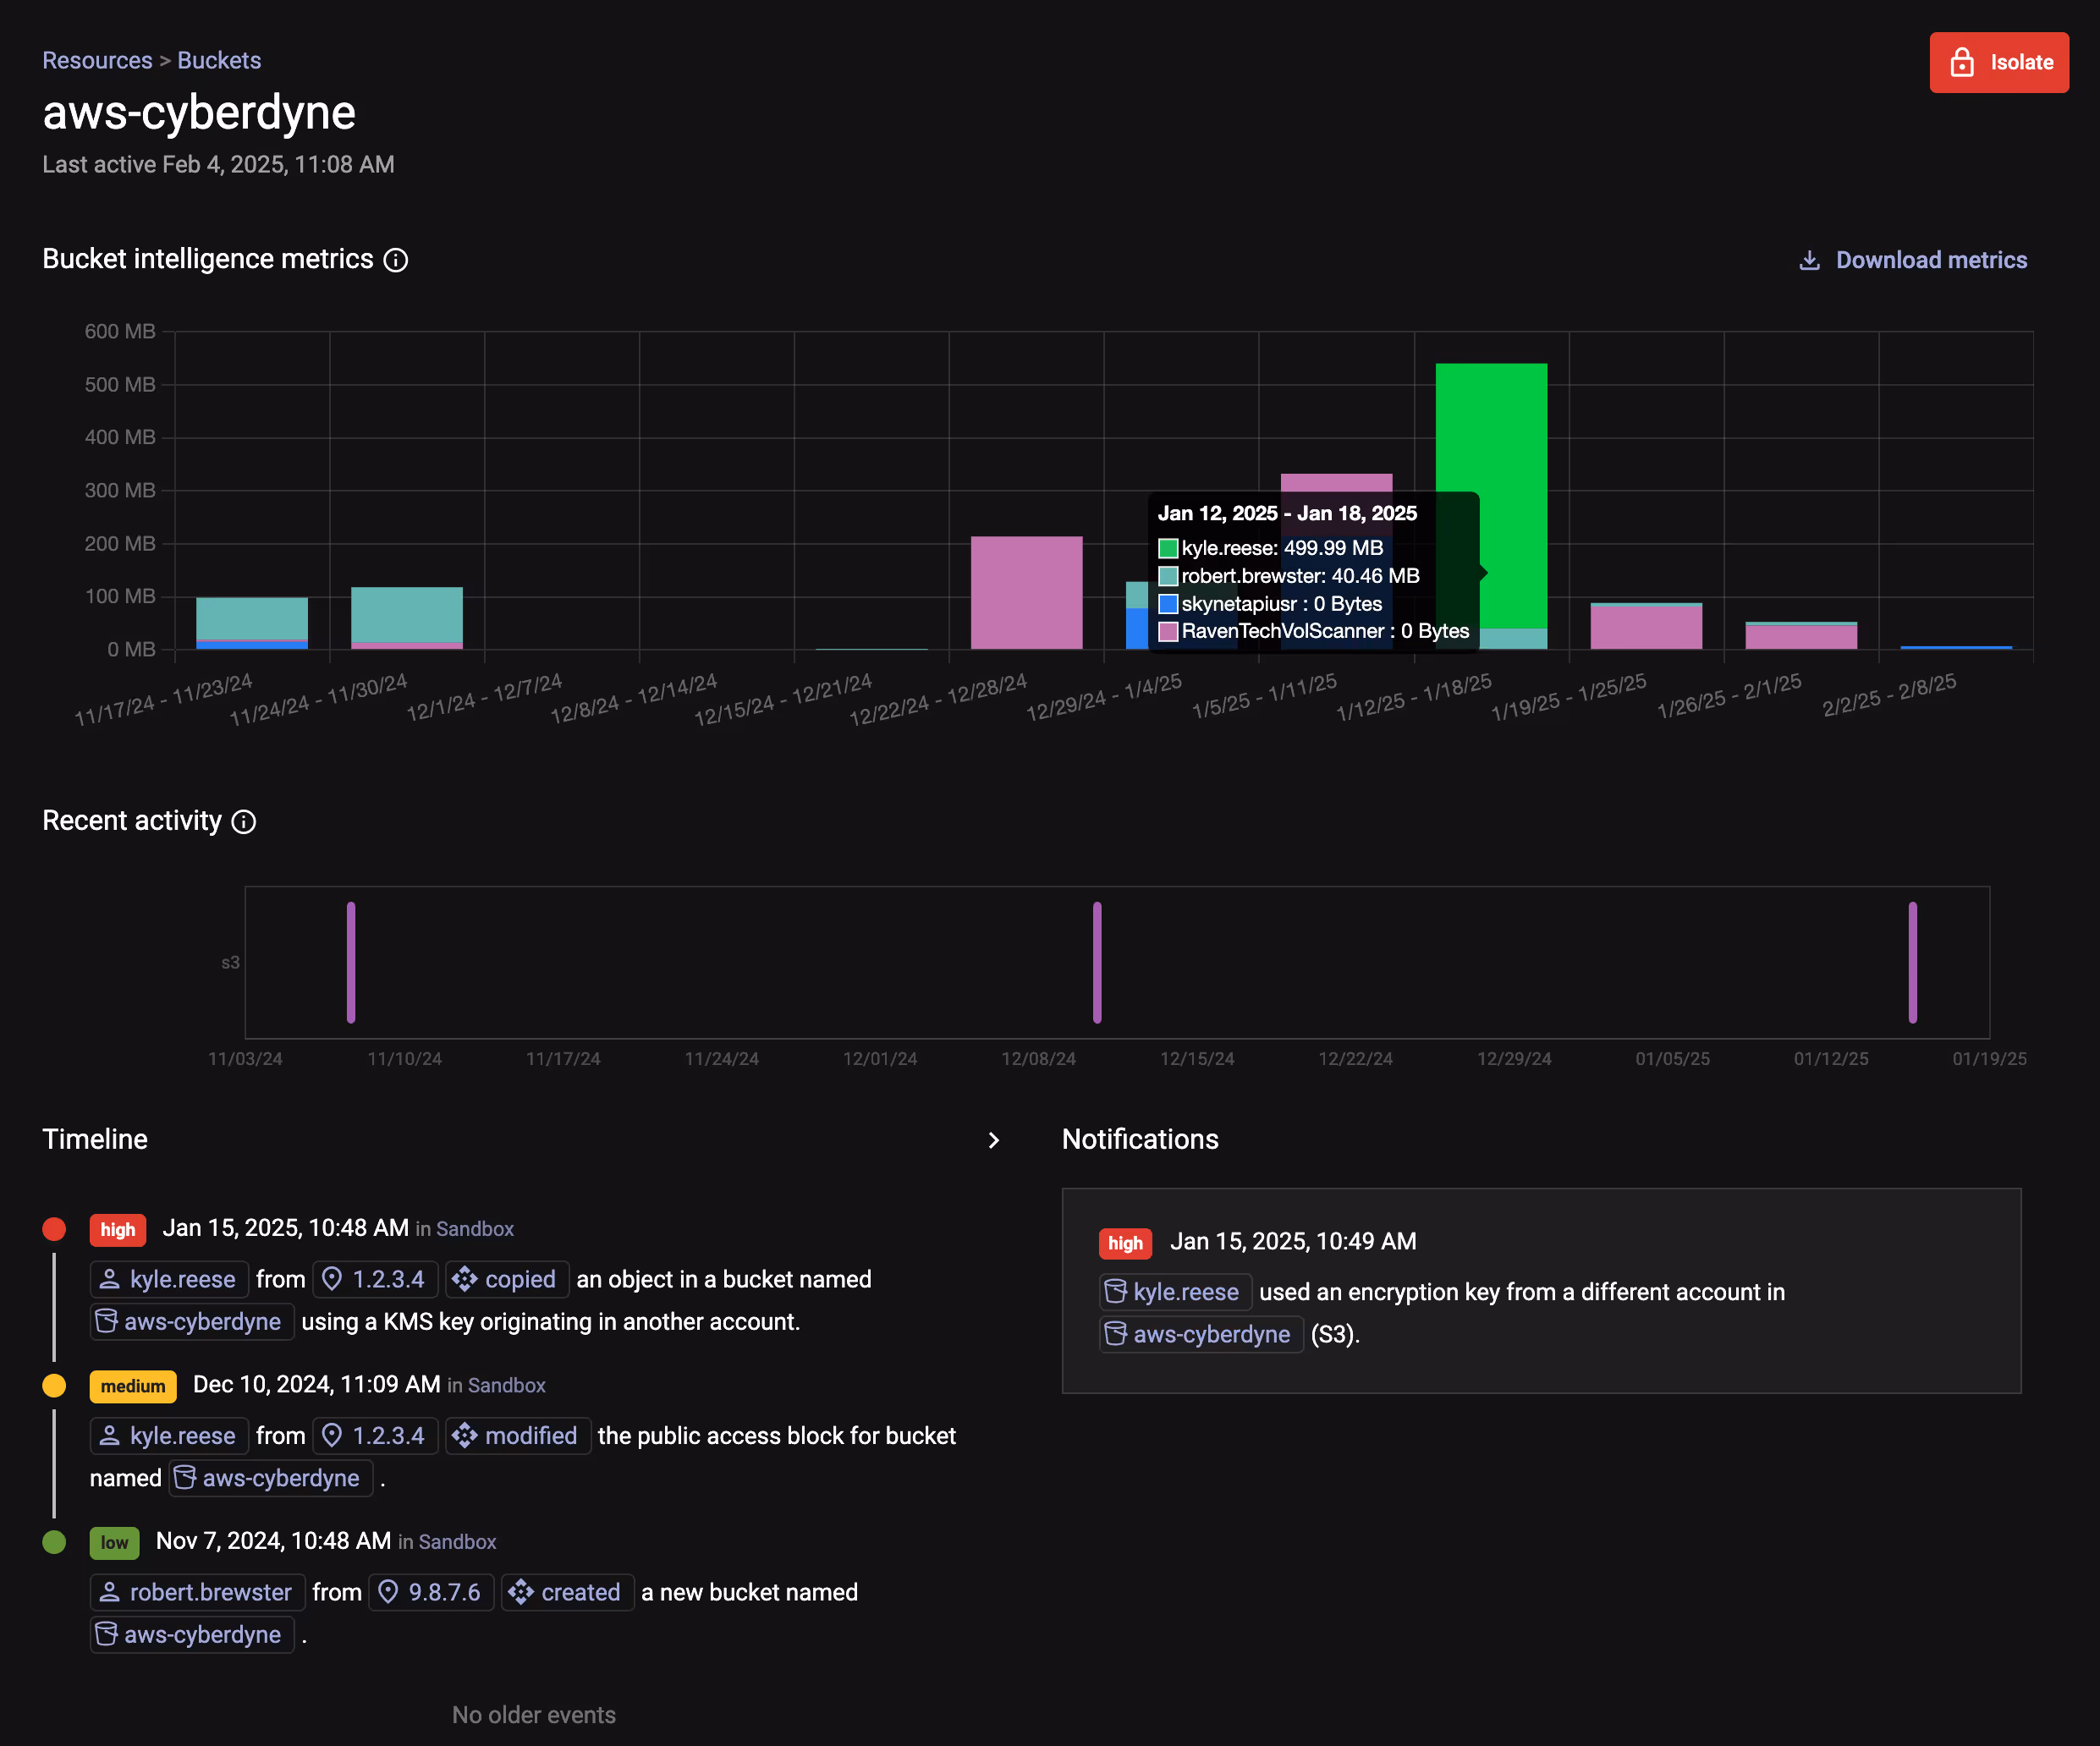Click IP 1.2.3.4 chip in high event
The height and width of the screenshot is (1746, 2100).
(375, 1279)
